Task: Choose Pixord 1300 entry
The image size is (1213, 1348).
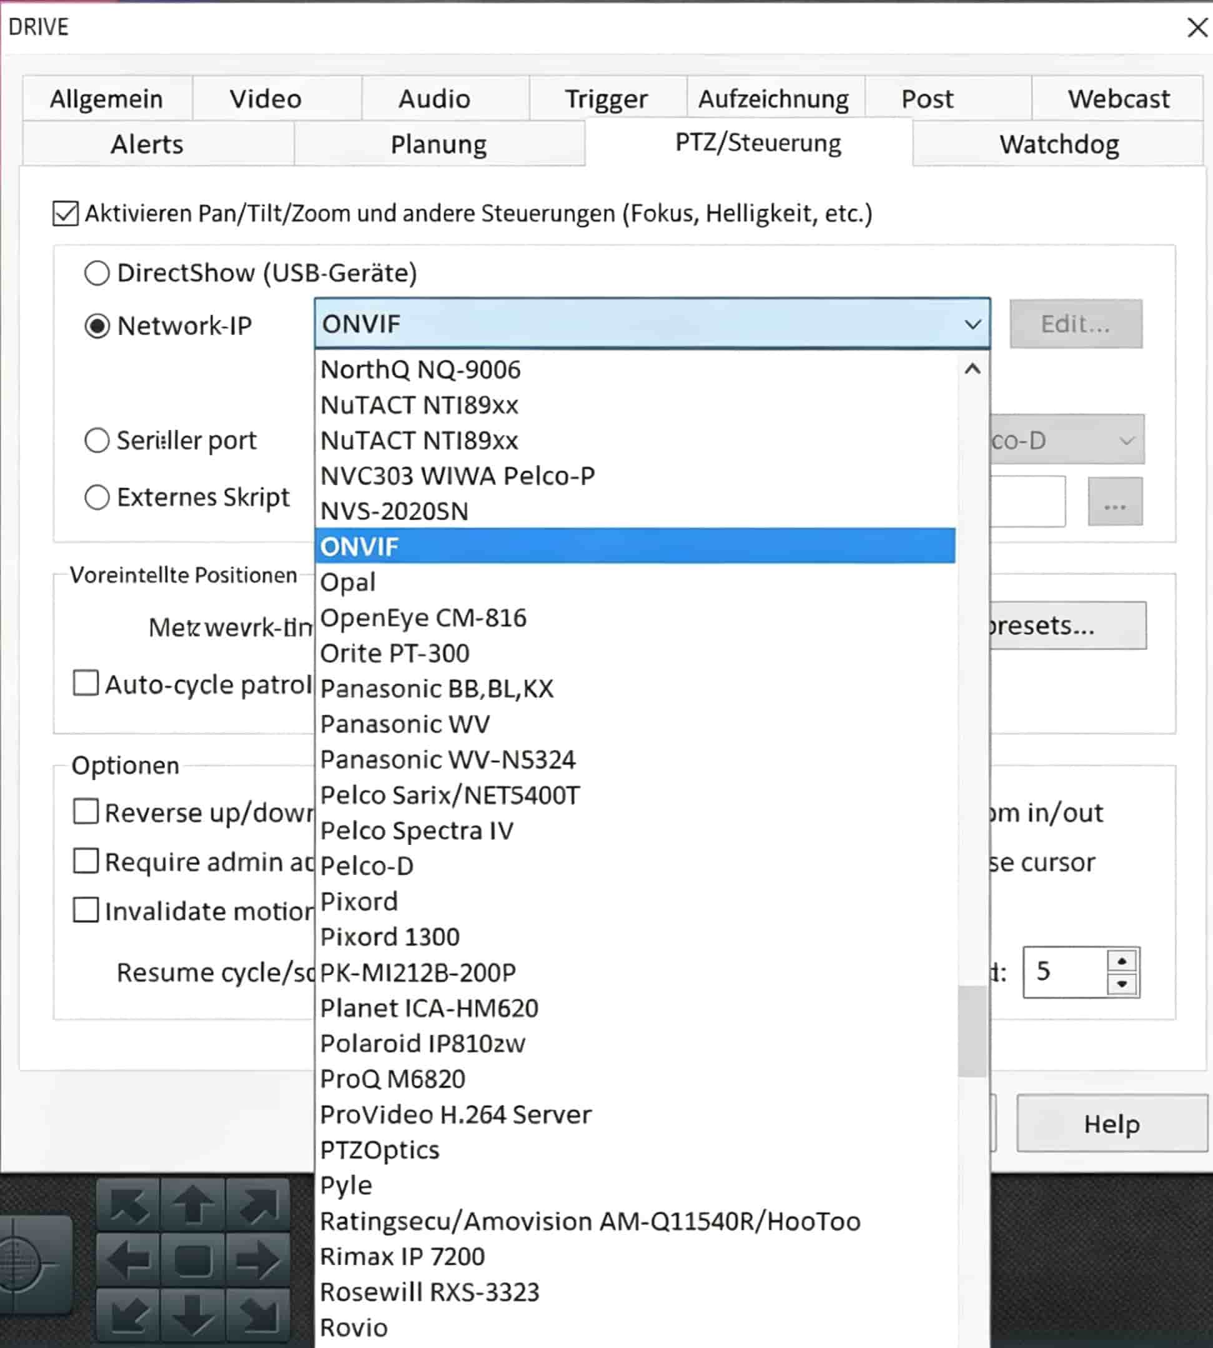Action: (635, 937)
